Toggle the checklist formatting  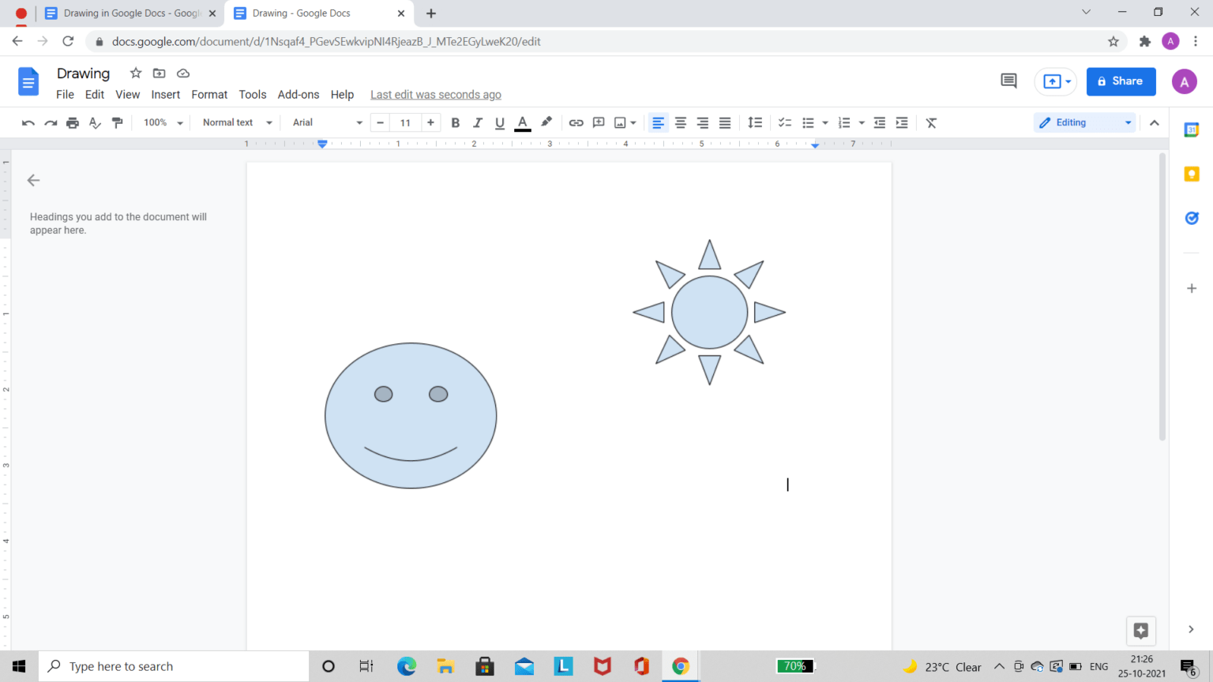click(x=784, y=122)
